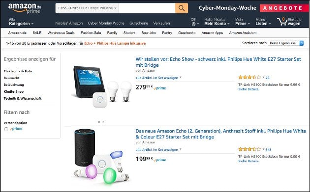Select second image carousel dot

tap(103, 122)
